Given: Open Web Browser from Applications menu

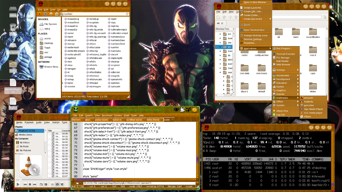Looking at the screenshot, I should pos(286,65).
